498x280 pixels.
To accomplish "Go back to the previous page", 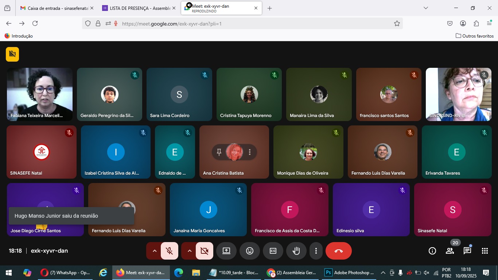I will pyautogui.click(x=9, y=23).
